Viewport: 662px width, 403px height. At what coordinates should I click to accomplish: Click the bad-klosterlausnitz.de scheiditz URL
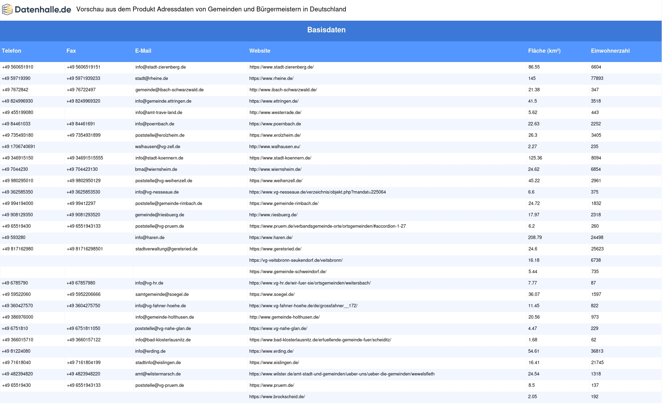[320, 340]
